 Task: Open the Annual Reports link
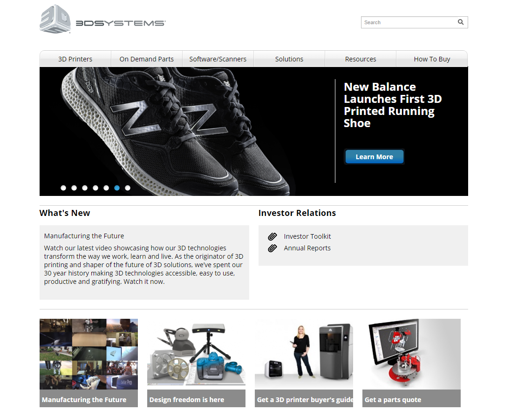pyautogui.click(x=307, y=248)
